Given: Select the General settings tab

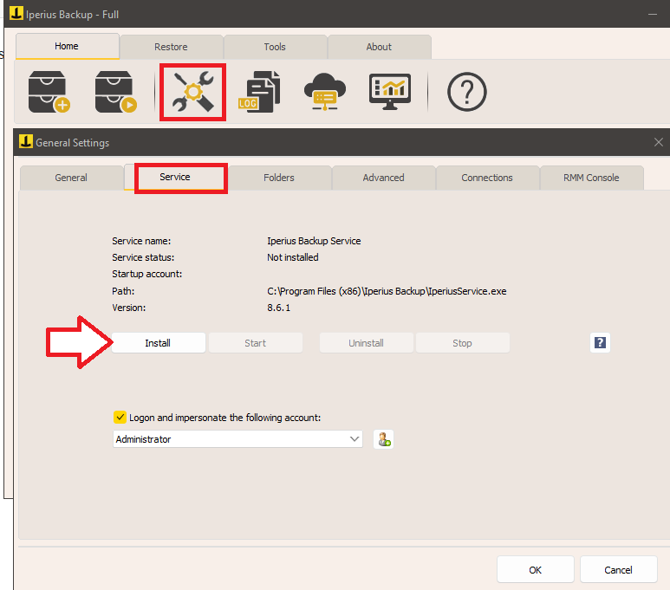Looking at the screenshot, I should [71, 178].
